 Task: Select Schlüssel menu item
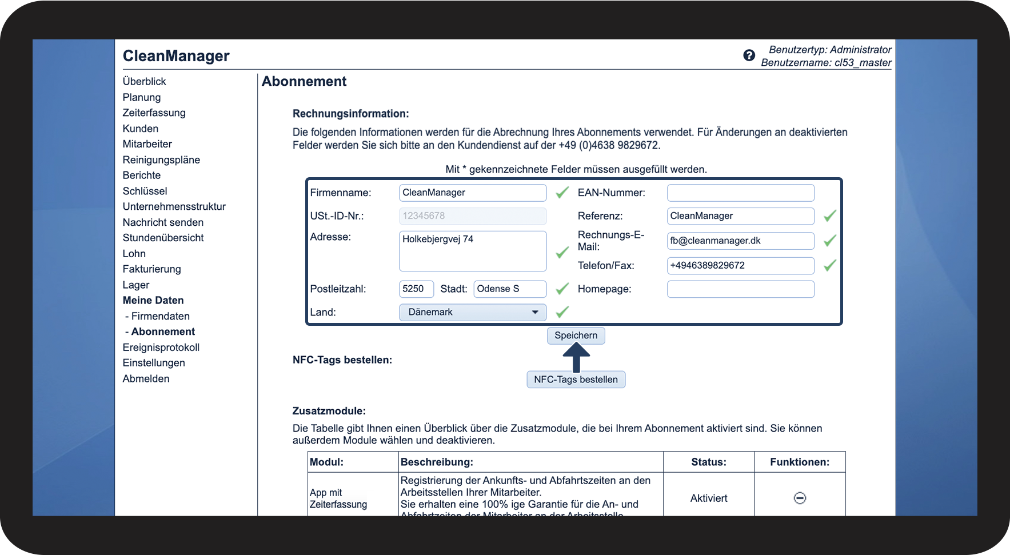point(145,191)
